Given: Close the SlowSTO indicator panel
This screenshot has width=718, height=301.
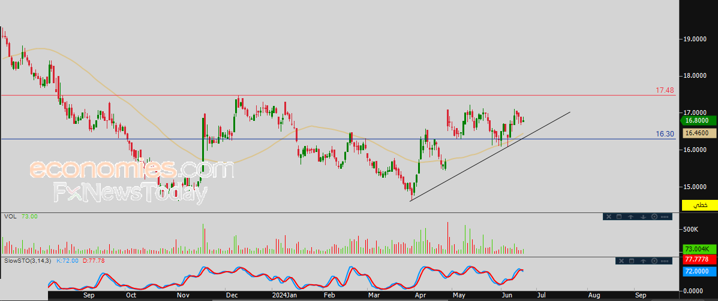Looking at the screenshot, I should pyautogui.click(x=621, y=261).
